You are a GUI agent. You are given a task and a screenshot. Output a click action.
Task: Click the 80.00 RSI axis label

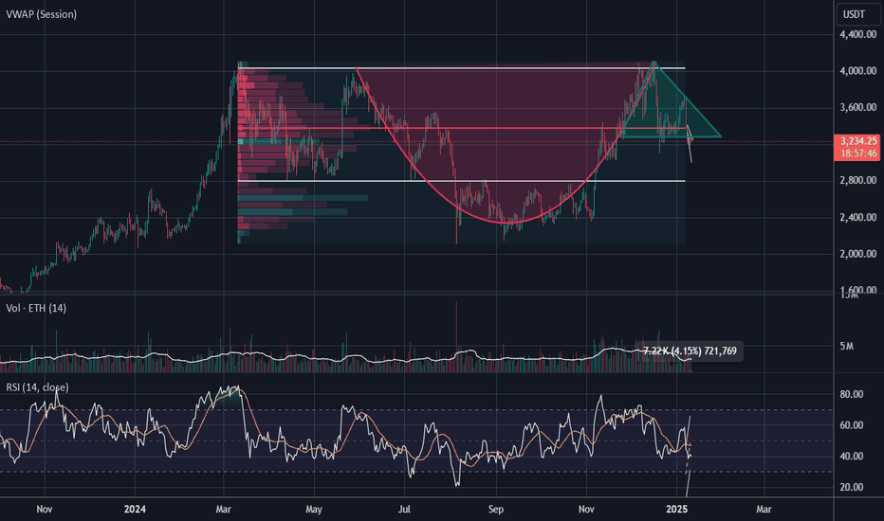pos(852,394)
